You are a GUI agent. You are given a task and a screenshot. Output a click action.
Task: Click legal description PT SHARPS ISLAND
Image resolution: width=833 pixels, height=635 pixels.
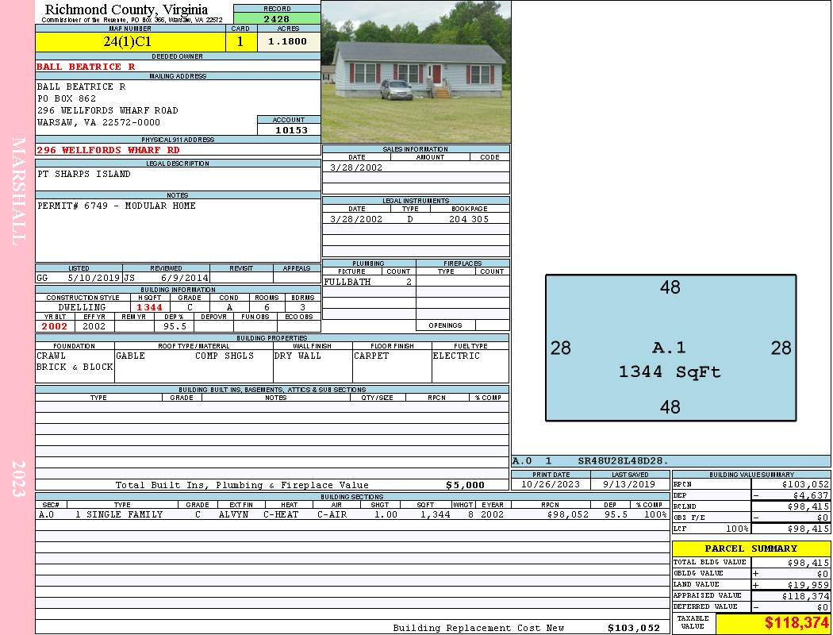[84, 174]
